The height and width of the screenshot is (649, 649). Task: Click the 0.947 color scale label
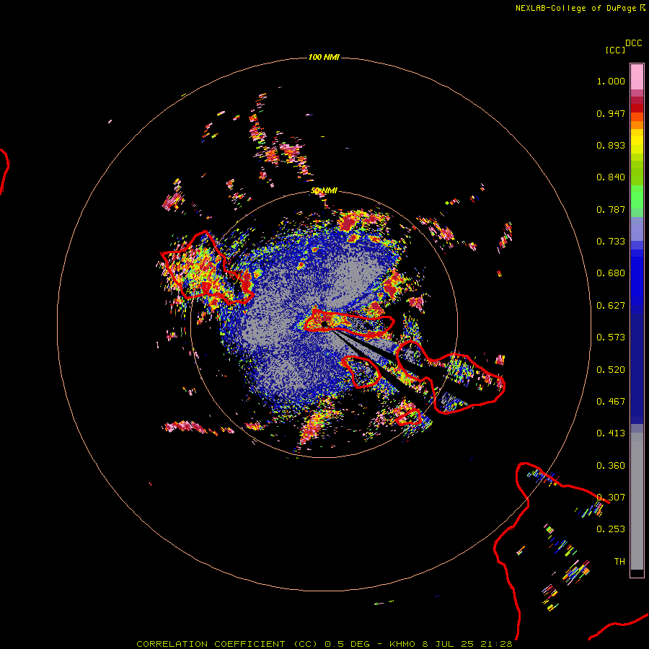point(611,113)
